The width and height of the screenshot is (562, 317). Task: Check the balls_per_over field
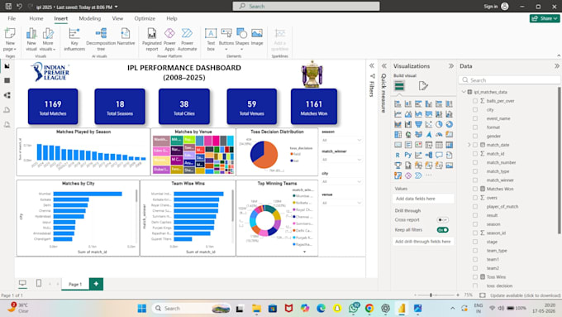(475, 101)
